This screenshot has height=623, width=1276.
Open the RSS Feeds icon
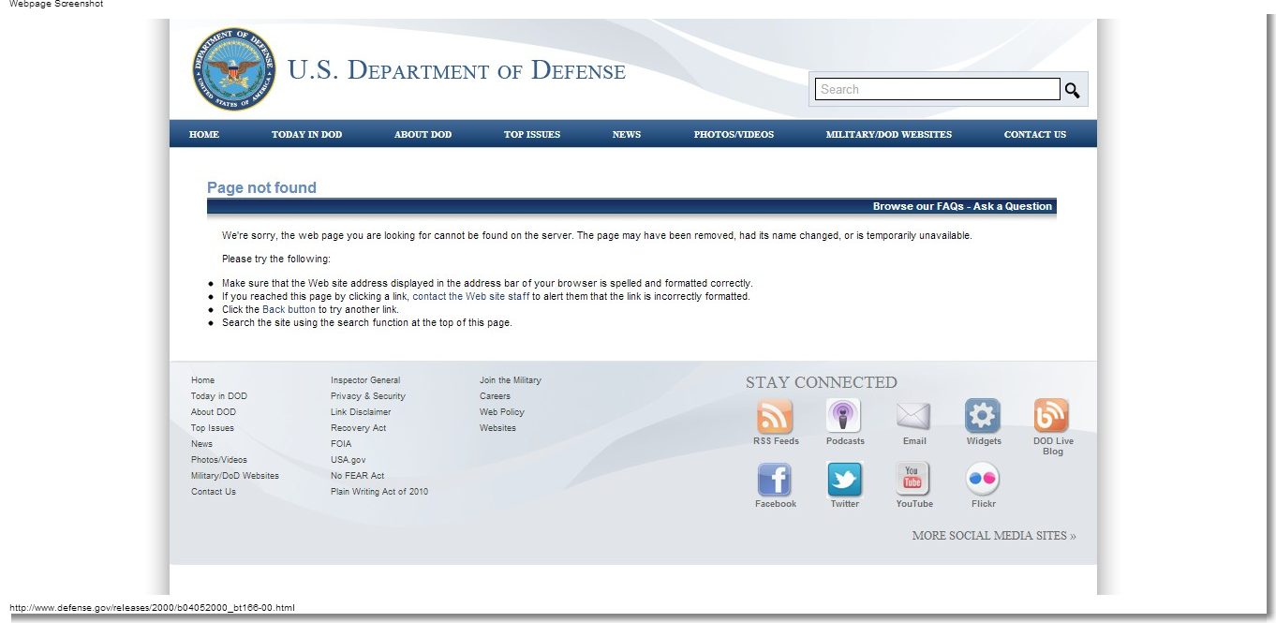tap(775, 416)
